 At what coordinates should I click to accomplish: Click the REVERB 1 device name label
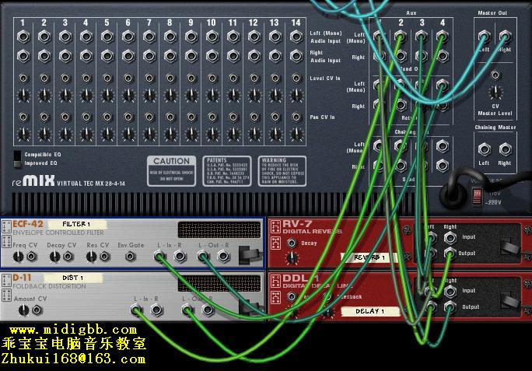(x=369, y=257)
